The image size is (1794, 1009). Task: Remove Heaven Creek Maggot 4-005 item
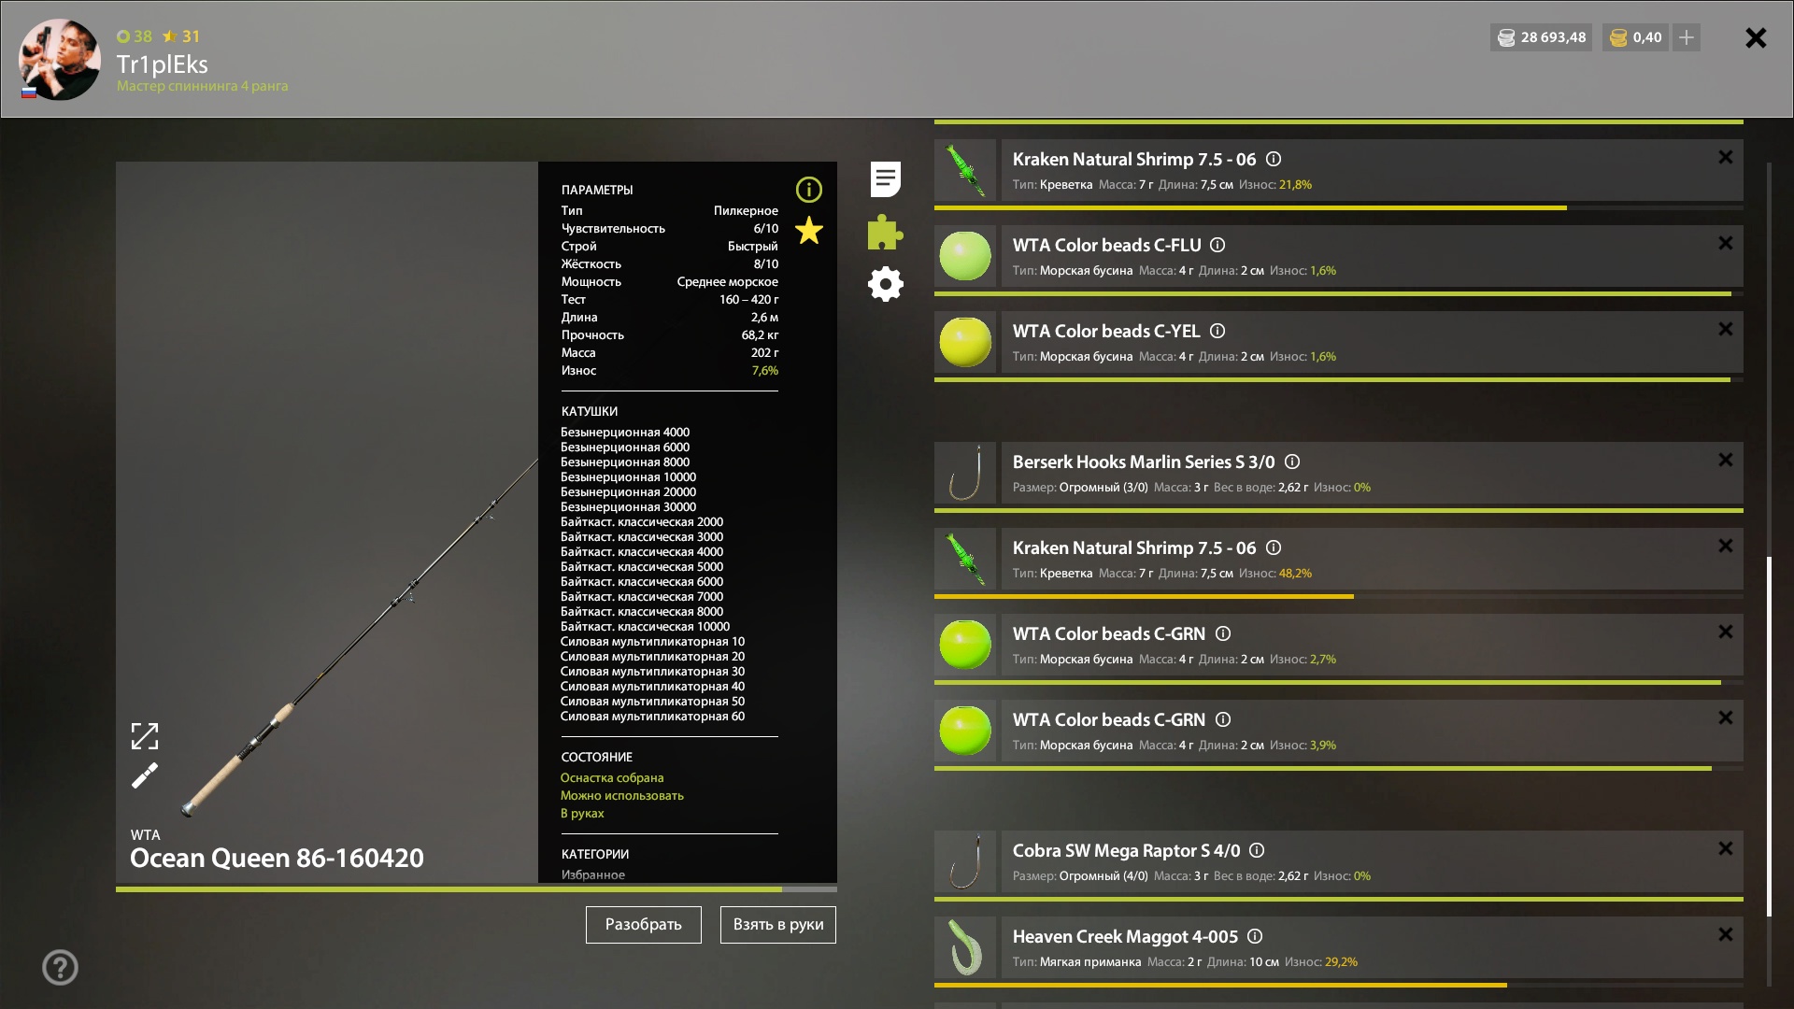click(1725, 934)
